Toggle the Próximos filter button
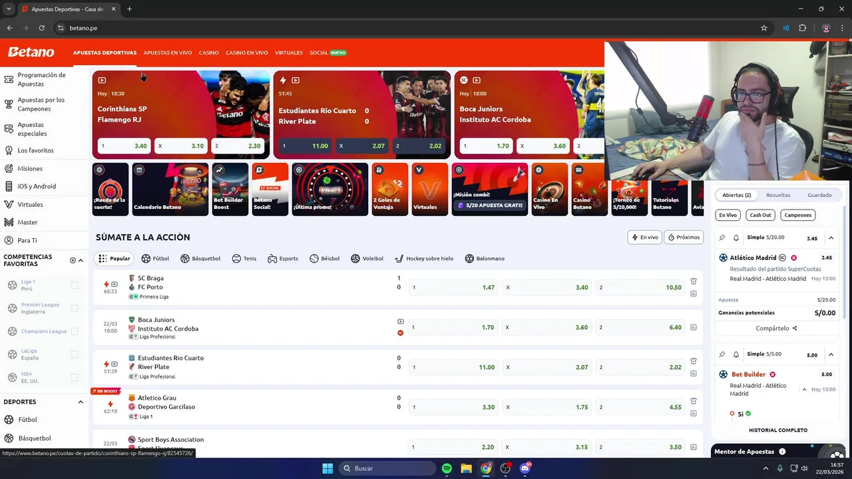The height and width of the screenshot is (479, 852). click(684, 237)
